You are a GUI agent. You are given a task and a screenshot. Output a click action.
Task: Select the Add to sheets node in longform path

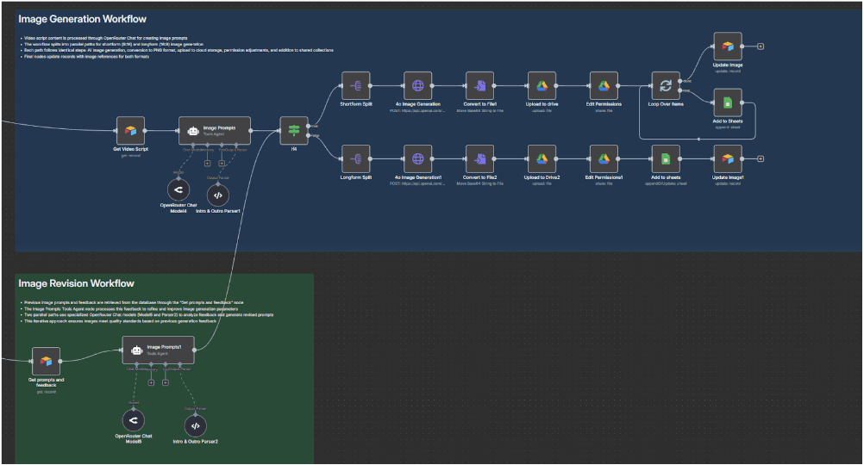pyautogui.click(x=666, y=158)
